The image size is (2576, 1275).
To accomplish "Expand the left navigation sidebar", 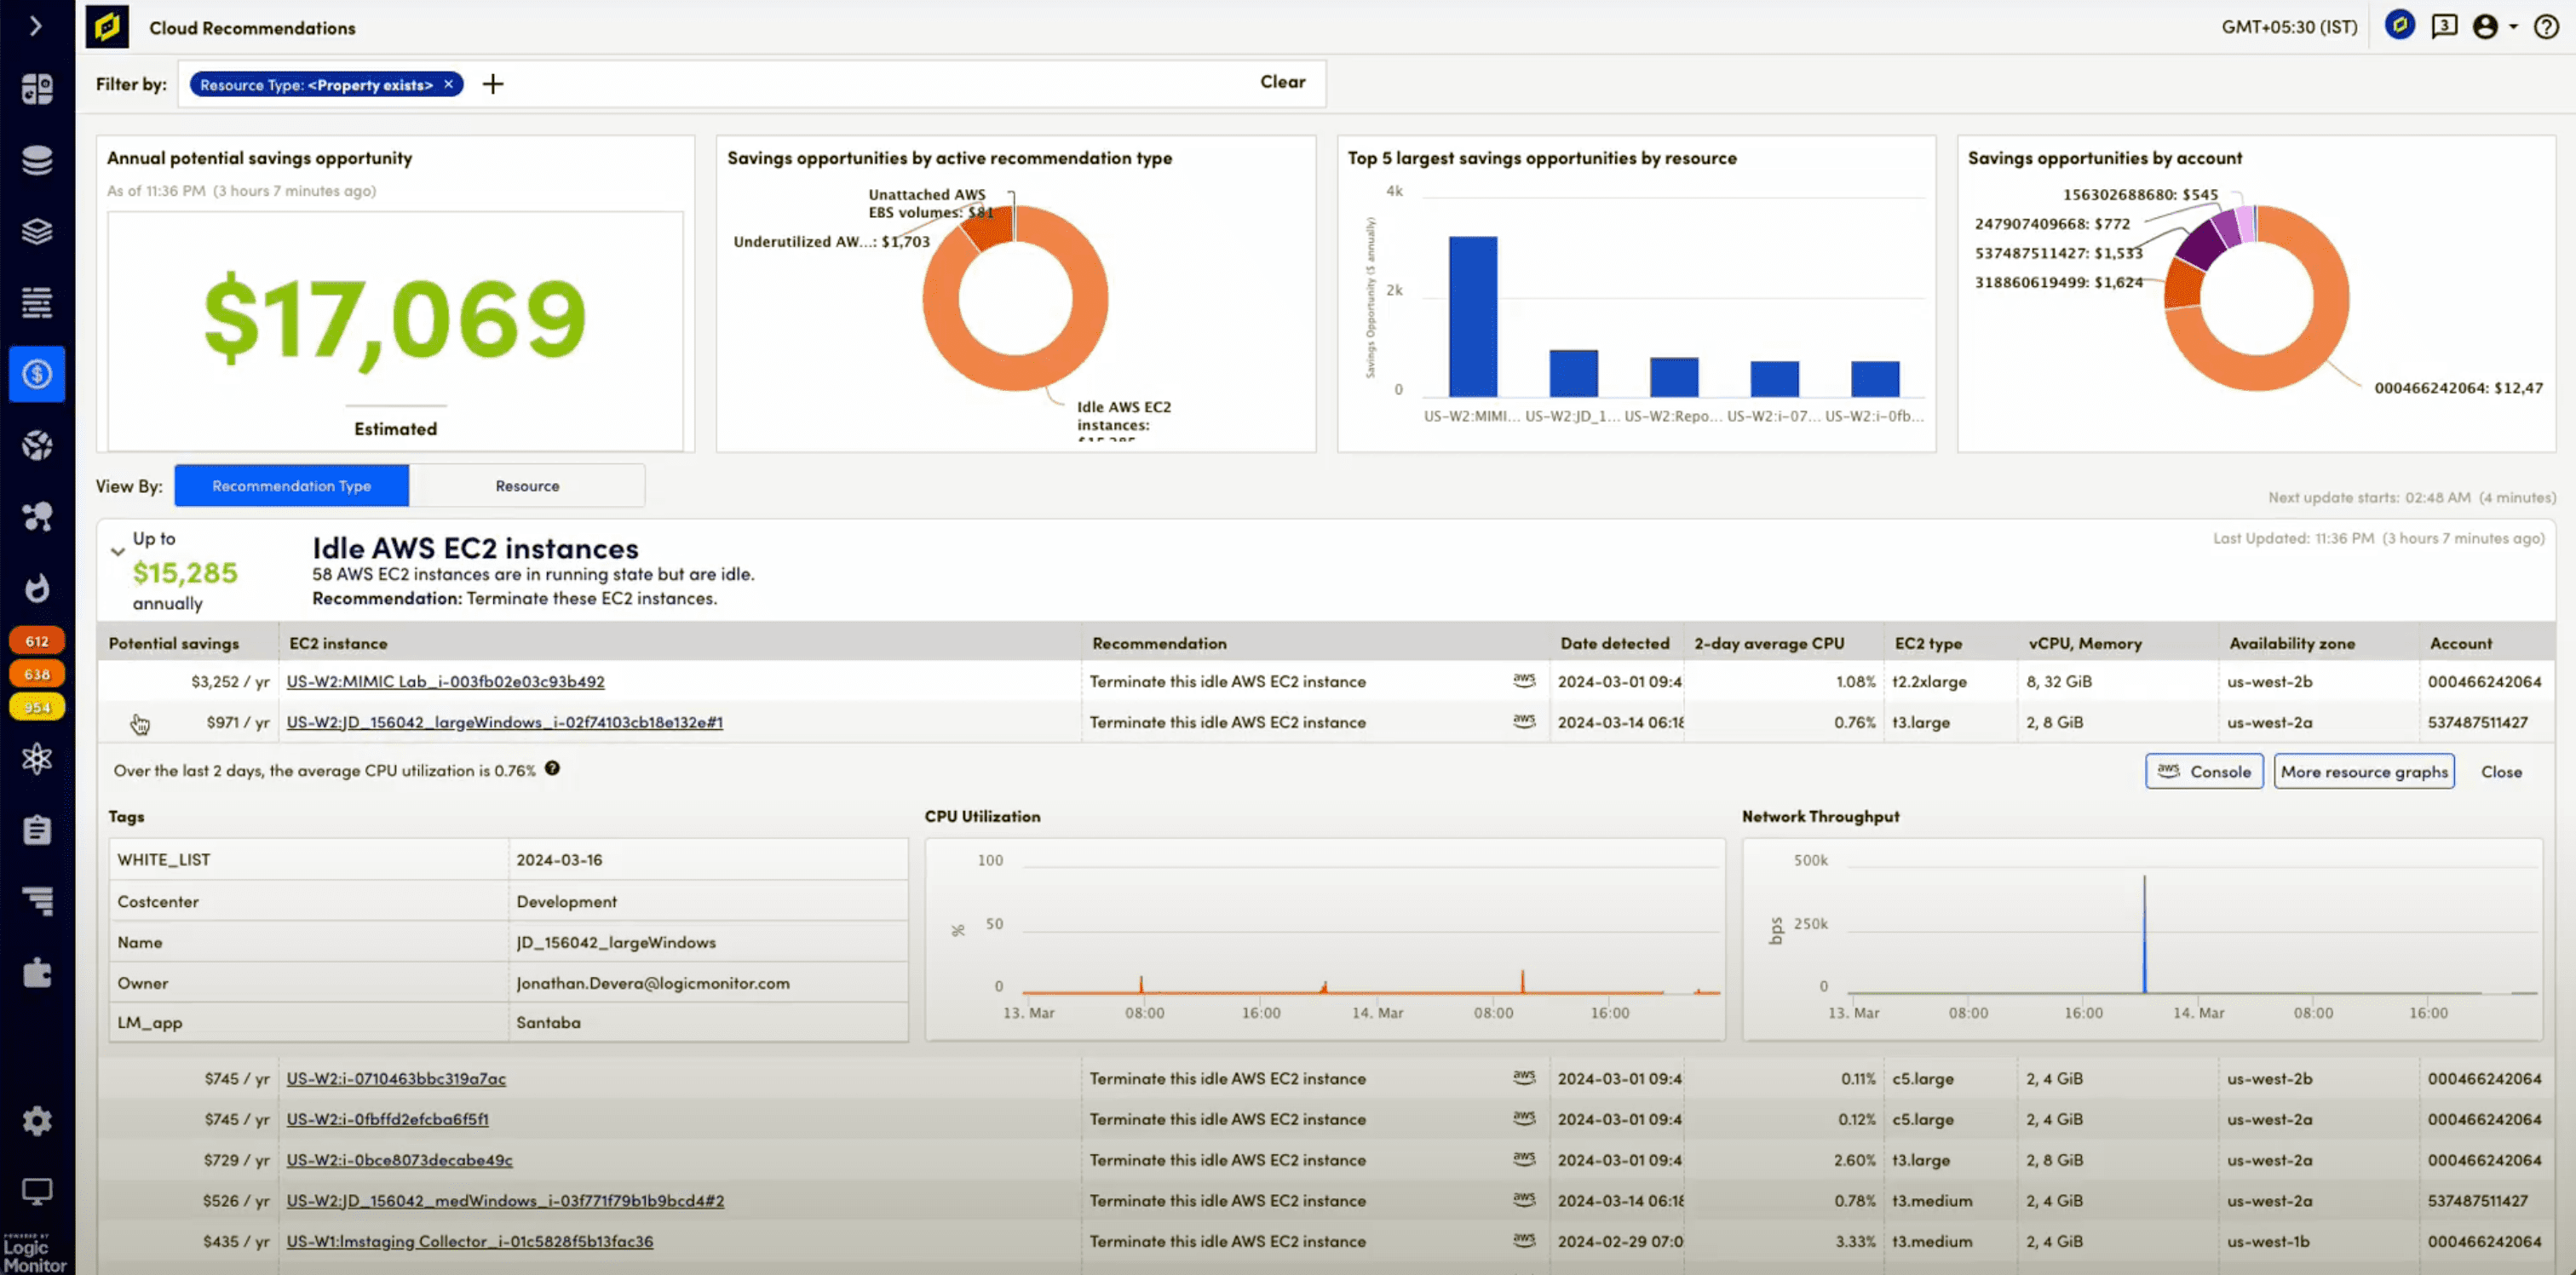I will click(x=37, y=25).
